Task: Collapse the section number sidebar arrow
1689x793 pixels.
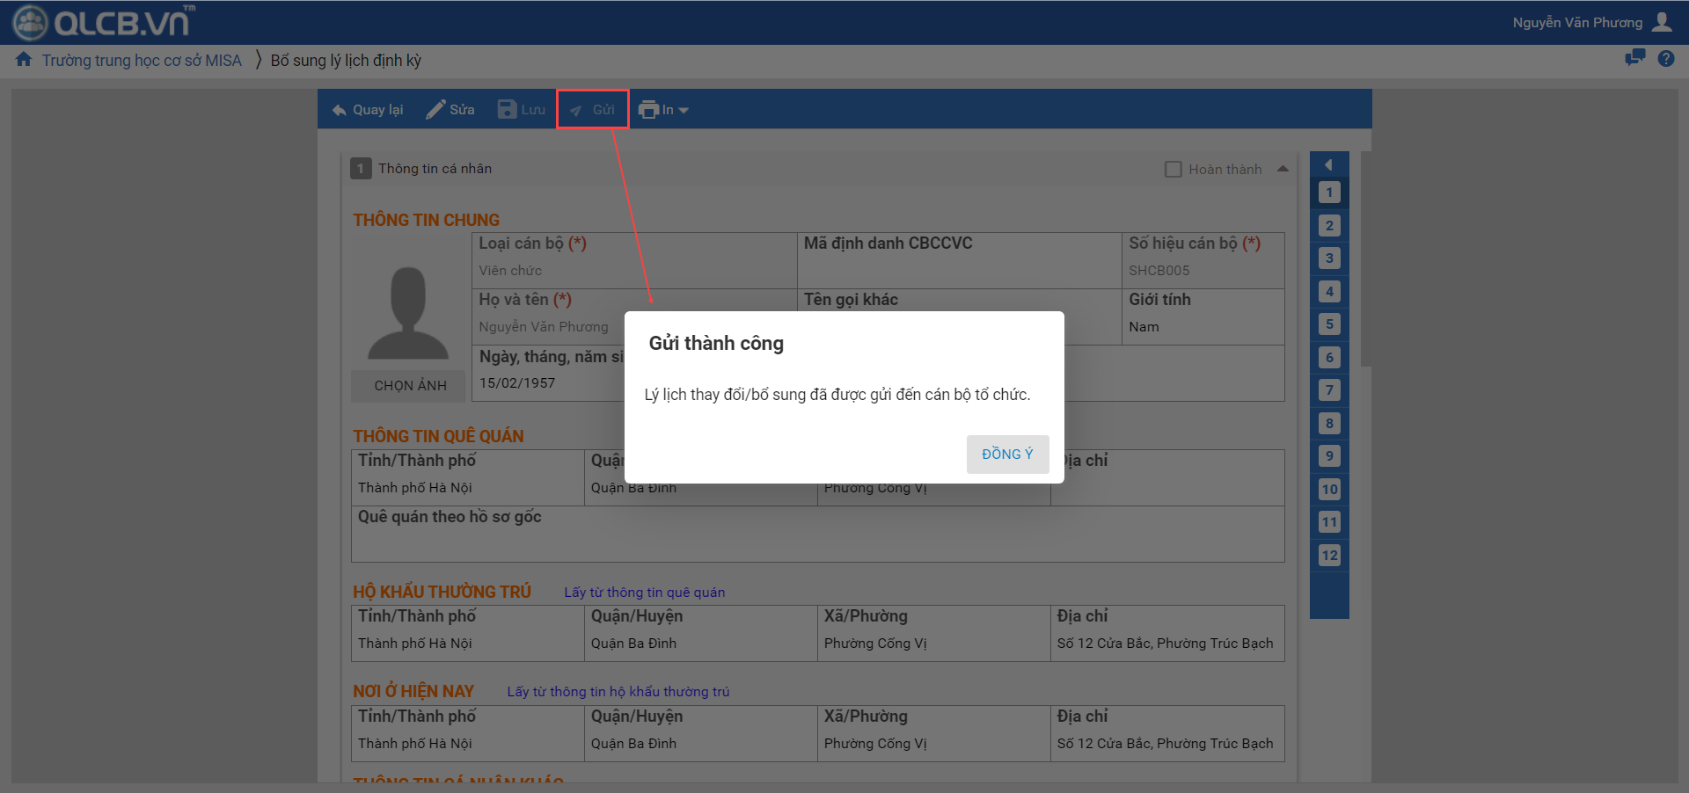Action: tap(1328, 164)
